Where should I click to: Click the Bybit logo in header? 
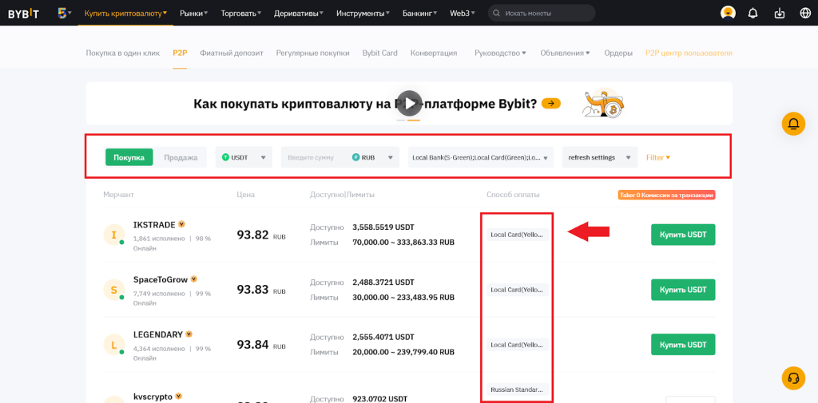[x=23, y=13]
